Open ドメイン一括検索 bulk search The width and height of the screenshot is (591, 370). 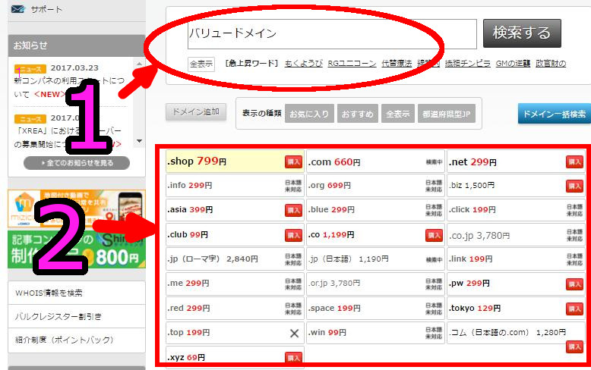(555, 114)
